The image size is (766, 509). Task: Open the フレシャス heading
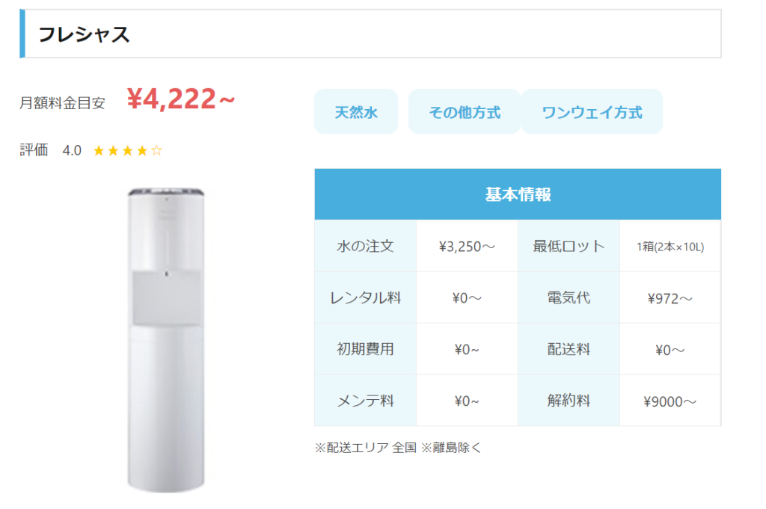click(84, 34)
